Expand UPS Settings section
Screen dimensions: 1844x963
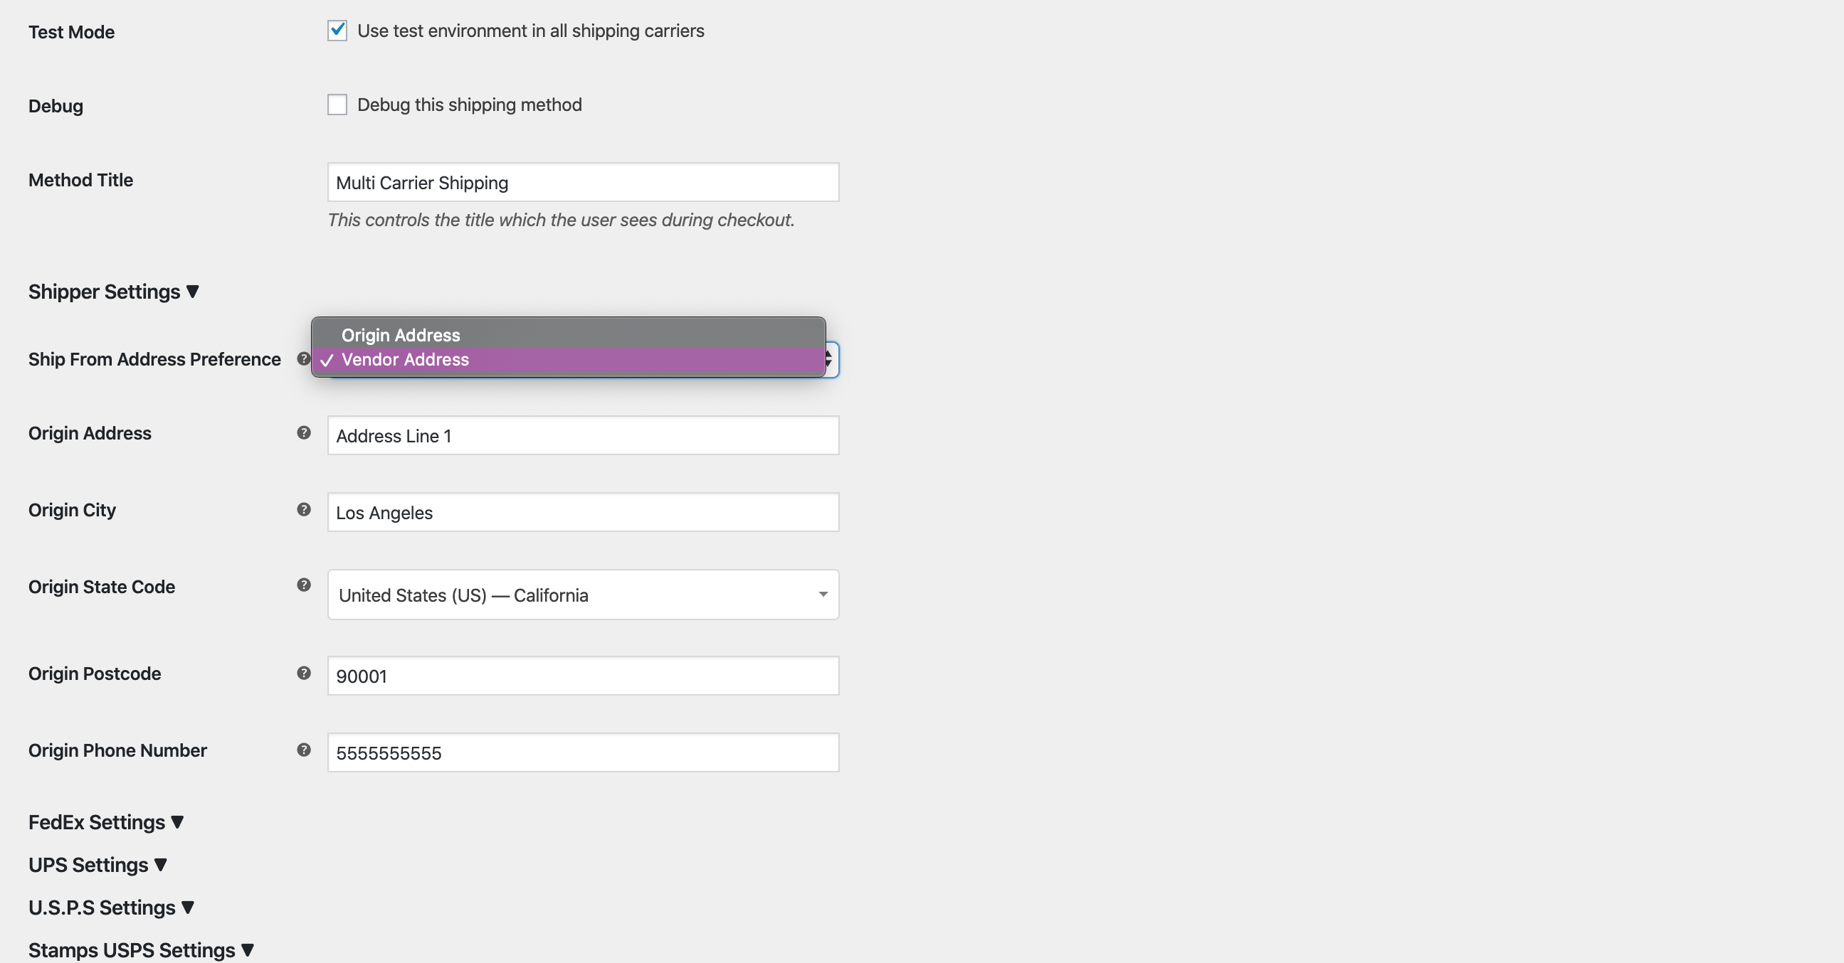(x=95, y=864)
